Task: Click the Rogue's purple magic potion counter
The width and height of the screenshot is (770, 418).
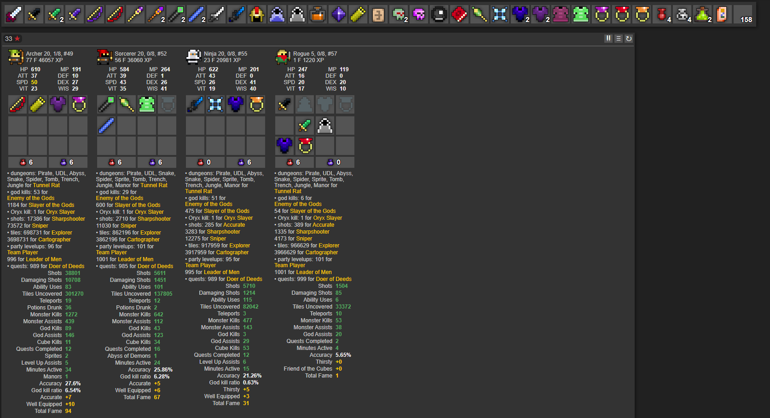Action: coord(335,162)
